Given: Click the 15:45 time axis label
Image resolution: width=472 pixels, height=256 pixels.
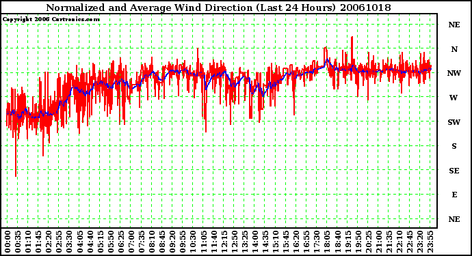Looking at the screenshot, I should click(x=286, y=242).
